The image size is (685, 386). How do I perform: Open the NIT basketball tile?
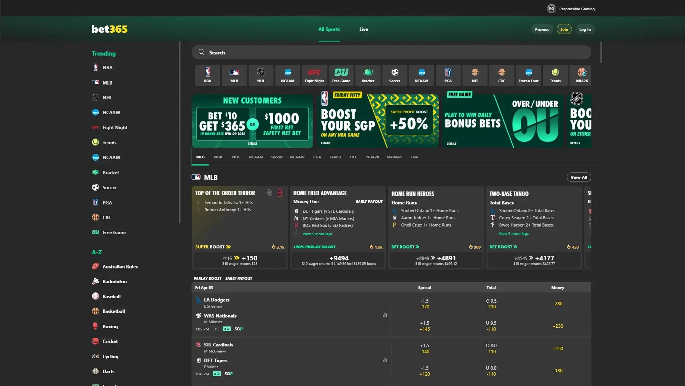coord(475,75)
